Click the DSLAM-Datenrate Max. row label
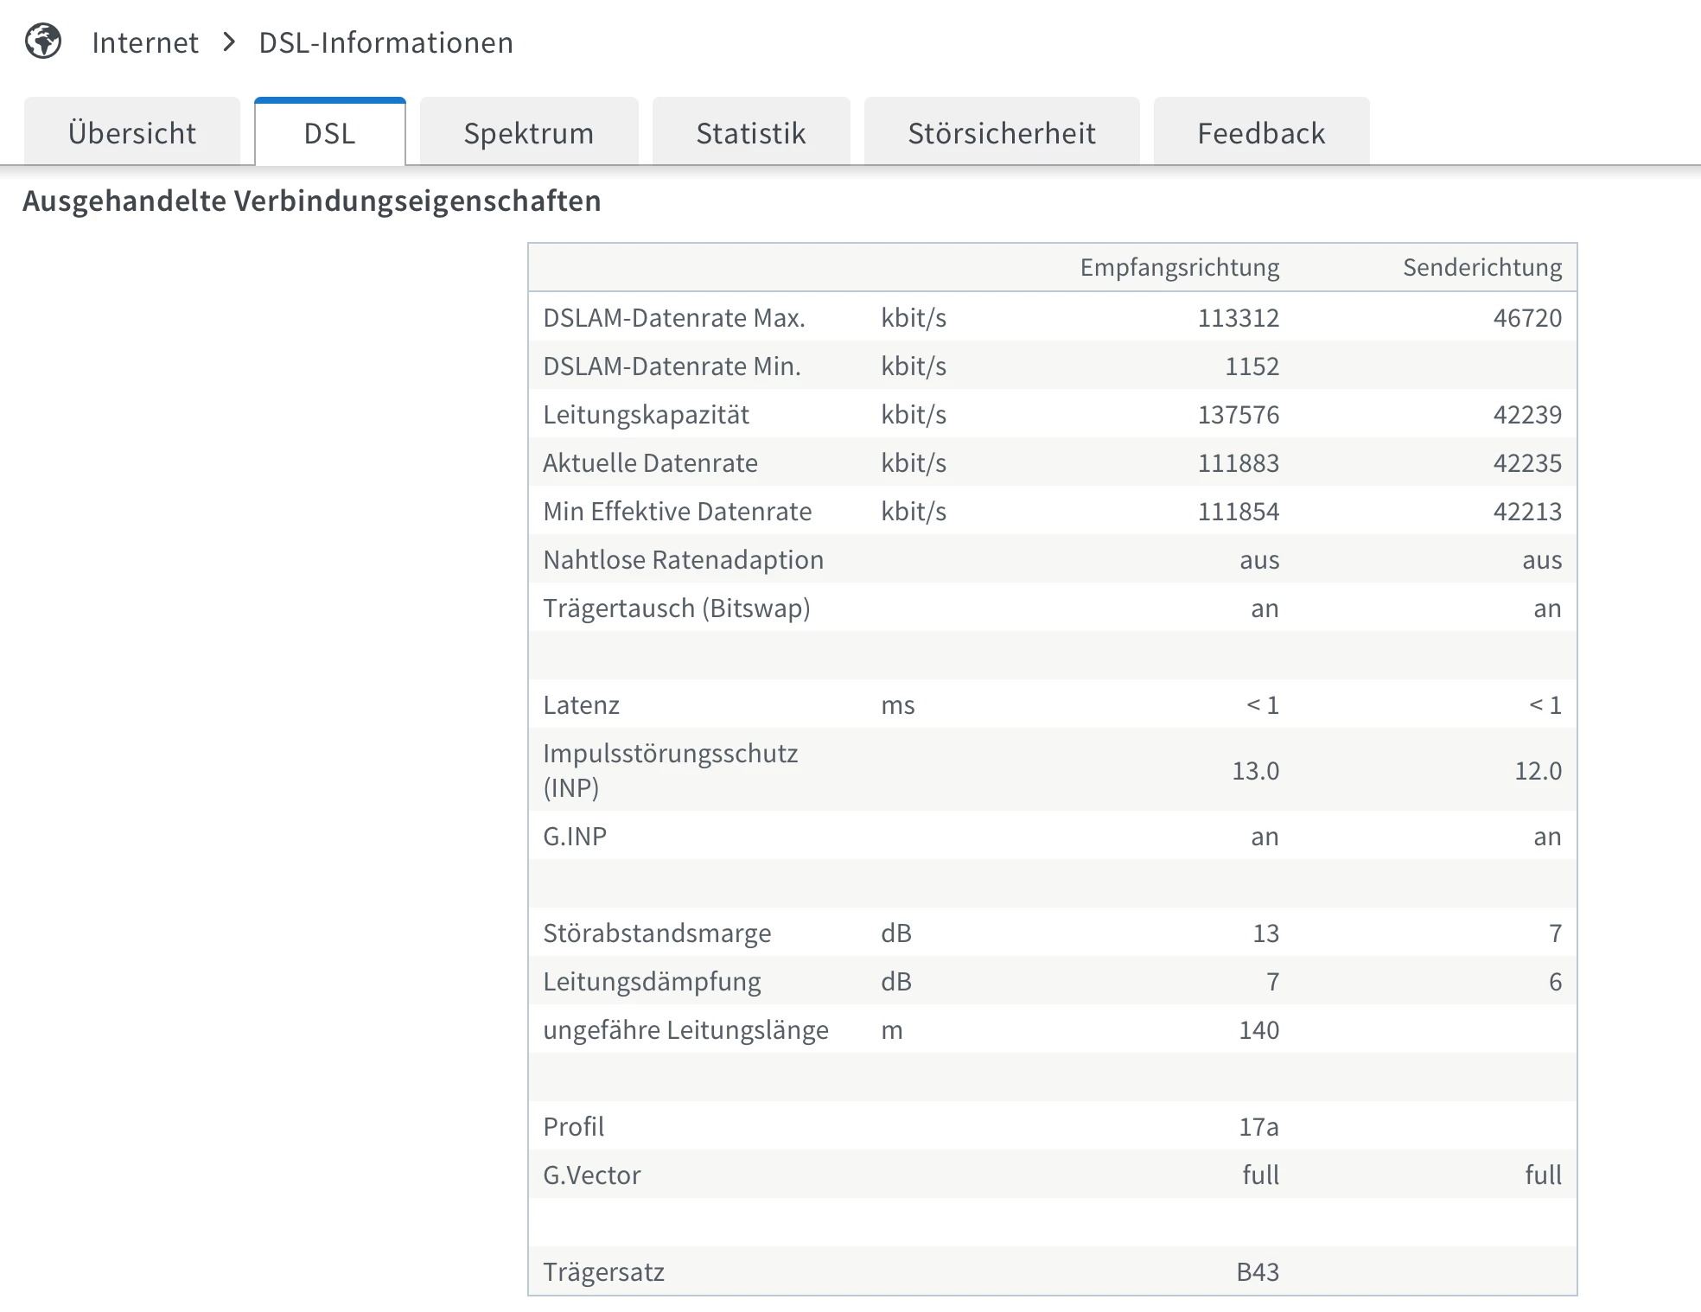This screenshot has width=1701, height=1312. point(673,318)
